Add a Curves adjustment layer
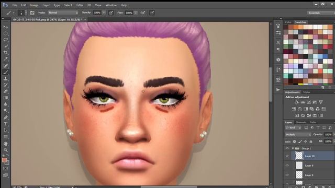This screenshot has height=188, width=335. point(309,102)
